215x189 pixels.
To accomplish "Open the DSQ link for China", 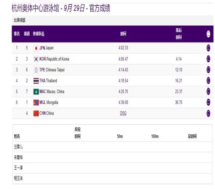I will click(123, 113).
